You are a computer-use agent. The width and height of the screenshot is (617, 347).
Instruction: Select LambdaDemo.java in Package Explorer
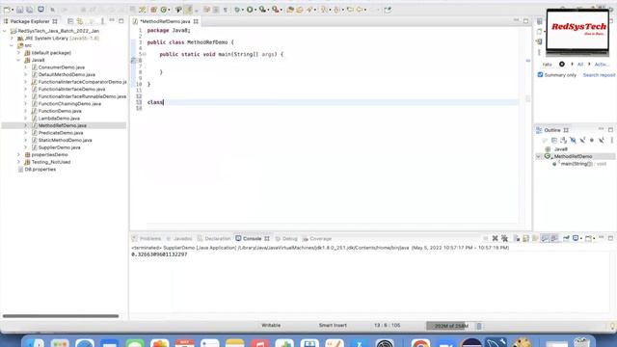click(x=59, y=118)
